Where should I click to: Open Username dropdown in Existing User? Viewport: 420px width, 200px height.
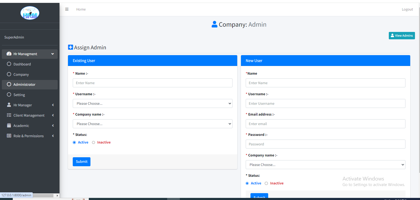153,103
